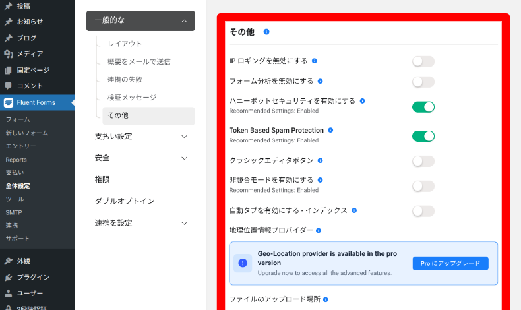Enable 自動タブ インデックス switch
This screenshot has width=521, height=310.
423,211
